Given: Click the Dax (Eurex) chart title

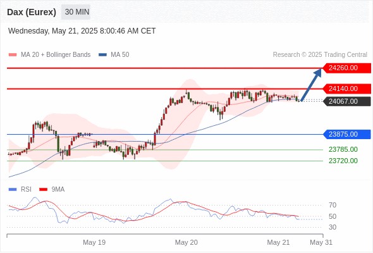Looking at the screenshot, I should click(32, 12).
